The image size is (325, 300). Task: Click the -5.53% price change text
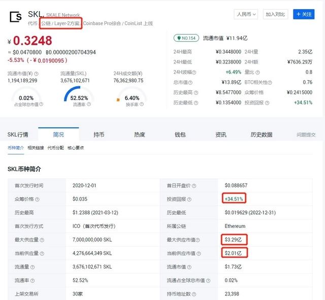[16, 60]
